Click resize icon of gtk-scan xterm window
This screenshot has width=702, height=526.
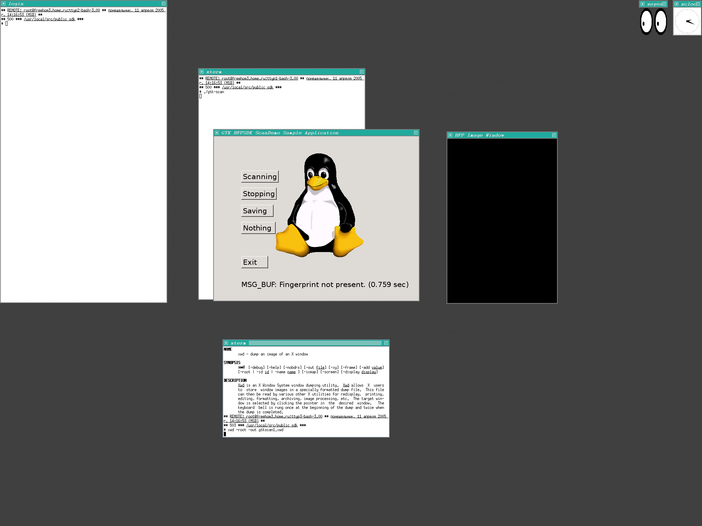tap(361, 72)
